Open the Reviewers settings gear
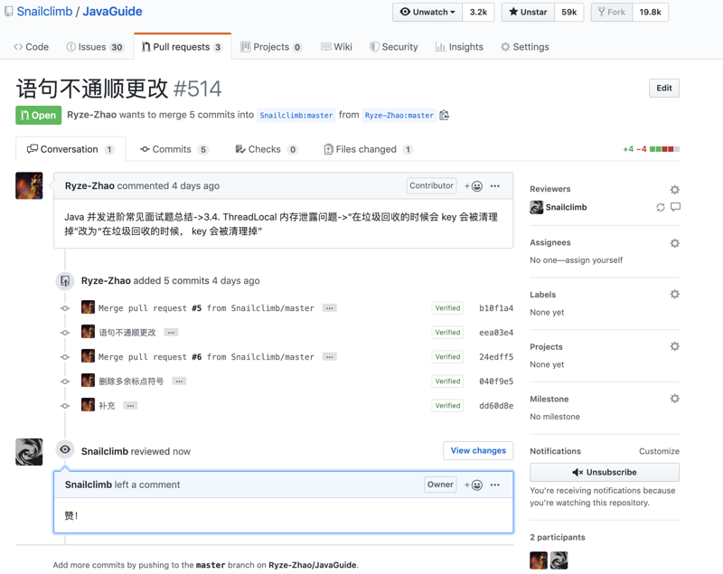Screen dimensions: 723x574 tap(674, 189)
